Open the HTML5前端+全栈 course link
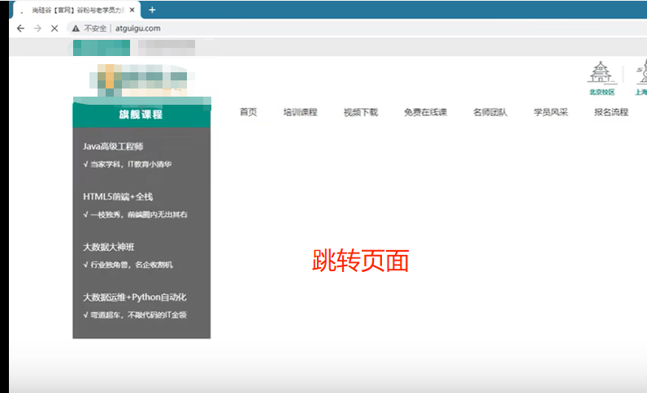Image resolution: width=647 pixels, height=393 pixels. (x=118, y=196)
